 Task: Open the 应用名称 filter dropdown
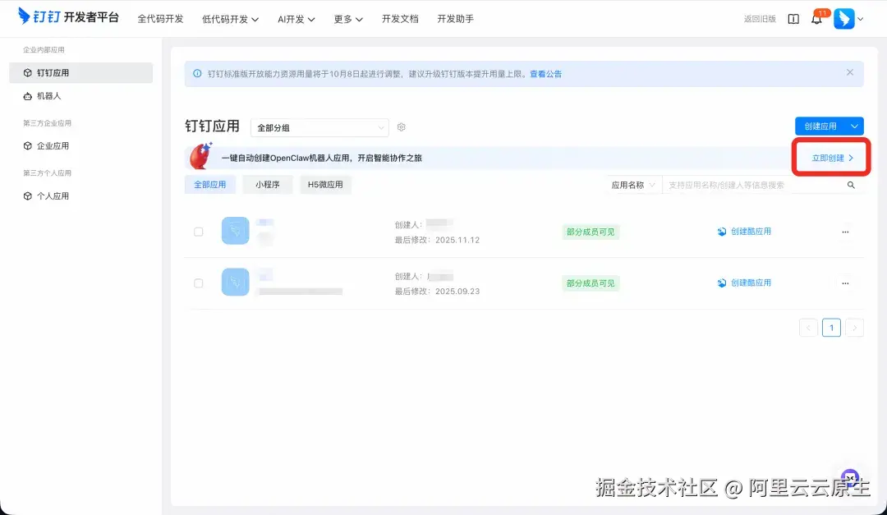[x=633, y=185]
